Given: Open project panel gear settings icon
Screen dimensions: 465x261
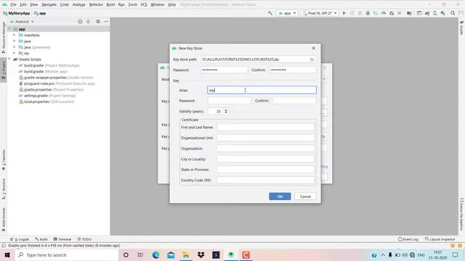Looking at the screenshot, I should point(98,22).
